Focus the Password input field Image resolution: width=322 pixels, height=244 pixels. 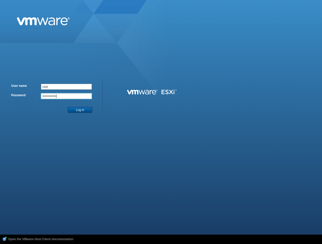[66, 96]
